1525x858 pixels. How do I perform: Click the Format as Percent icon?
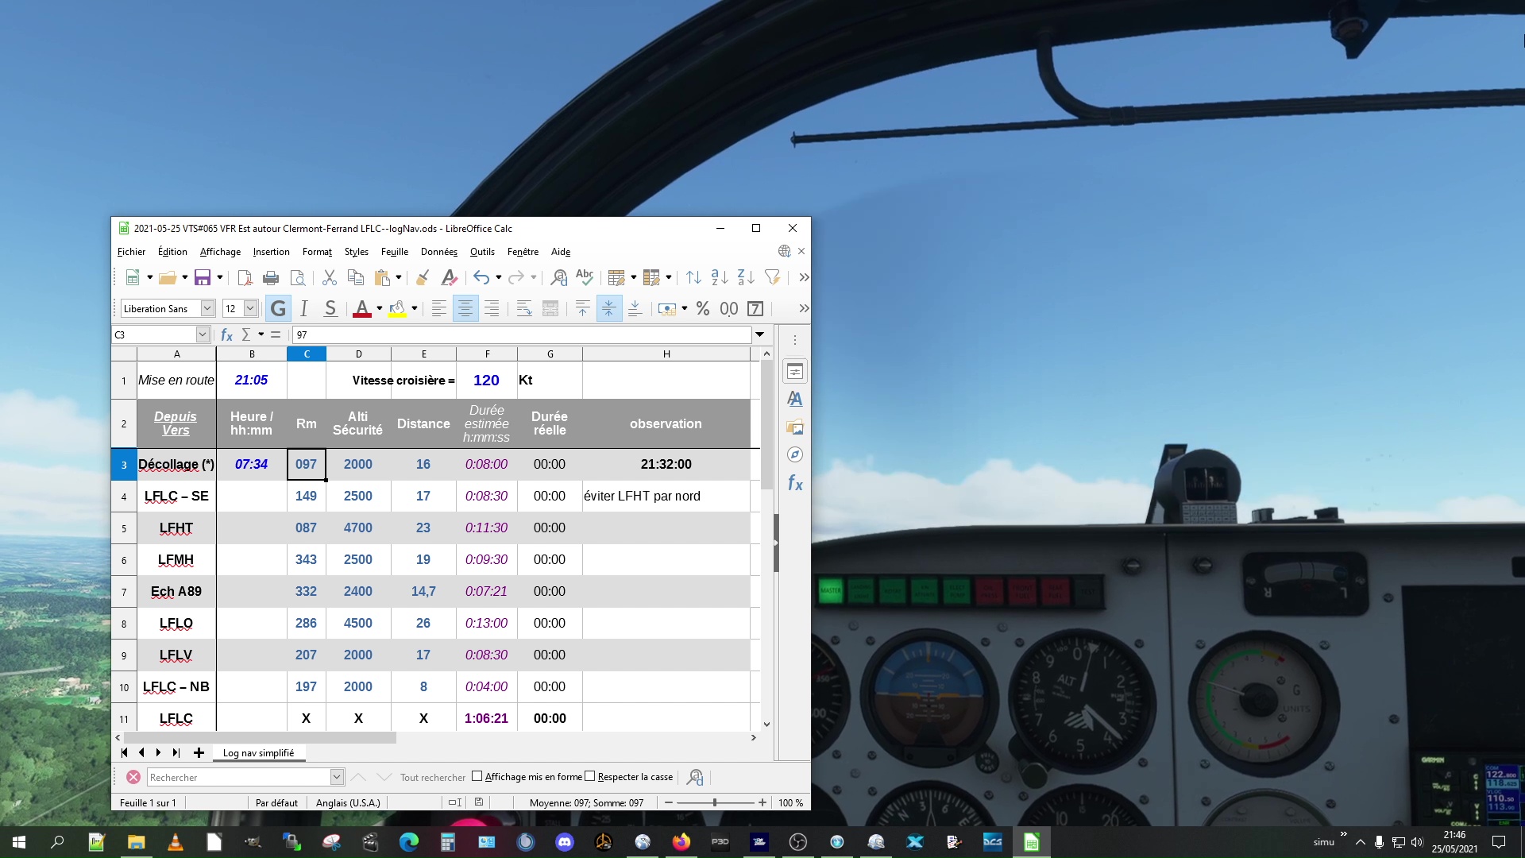pos(703,308)
